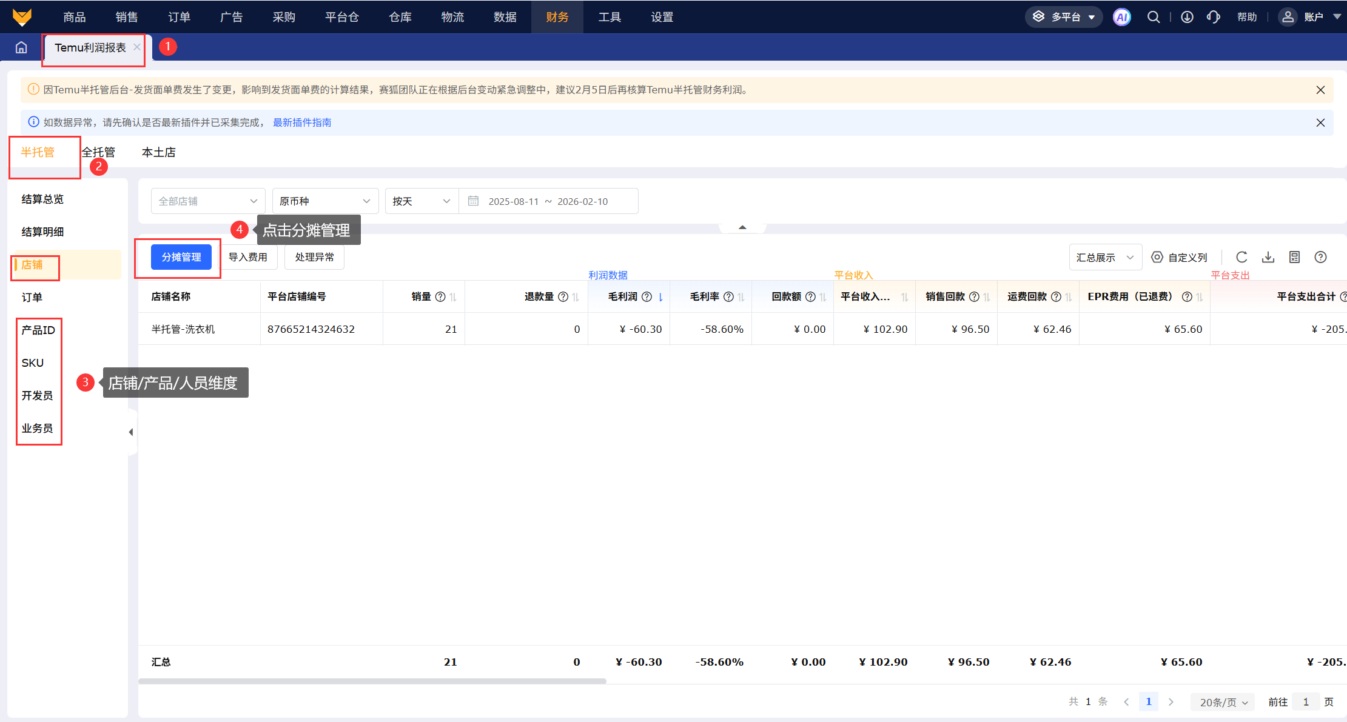Expand the 原币种 currency dropdown
Screen dimensions: 1347x722
click(324, 201)
